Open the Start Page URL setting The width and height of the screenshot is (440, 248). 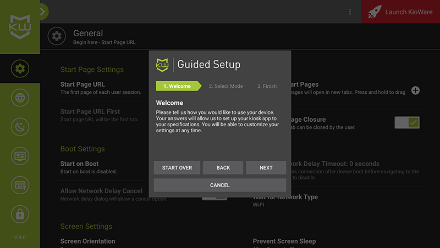click(101, 88)
